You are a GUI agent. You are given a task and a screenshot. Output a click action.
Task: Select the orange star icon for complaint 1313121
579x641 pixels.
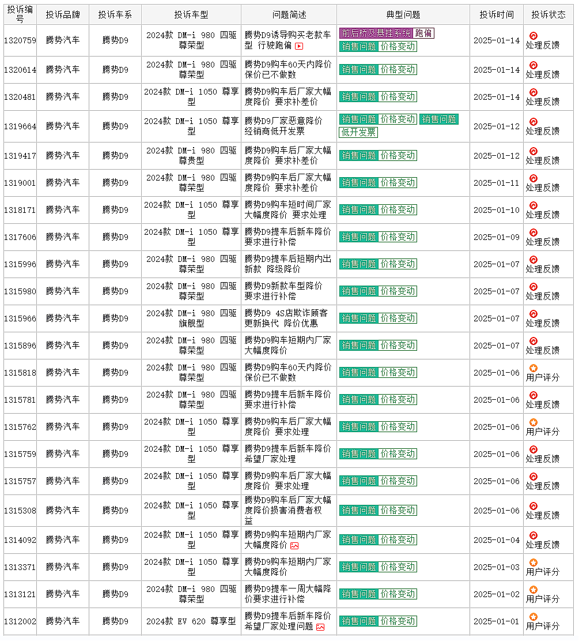[x=533, y=590]
